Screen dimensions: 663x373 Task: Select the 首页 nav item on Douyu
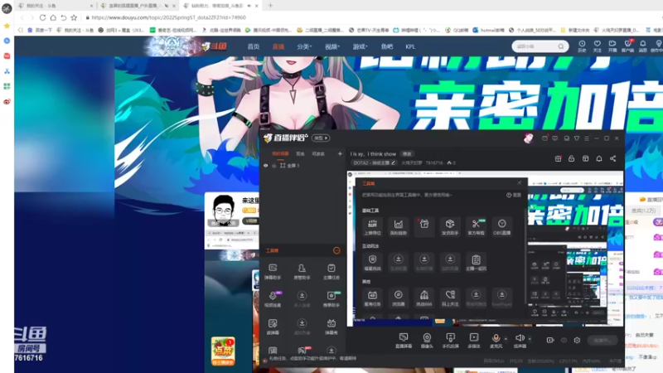coord(254,46)
